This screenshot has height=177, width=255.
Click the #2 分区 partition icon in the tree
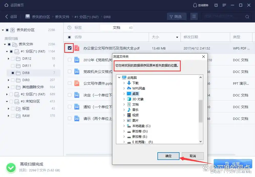(x=17, y=94)
